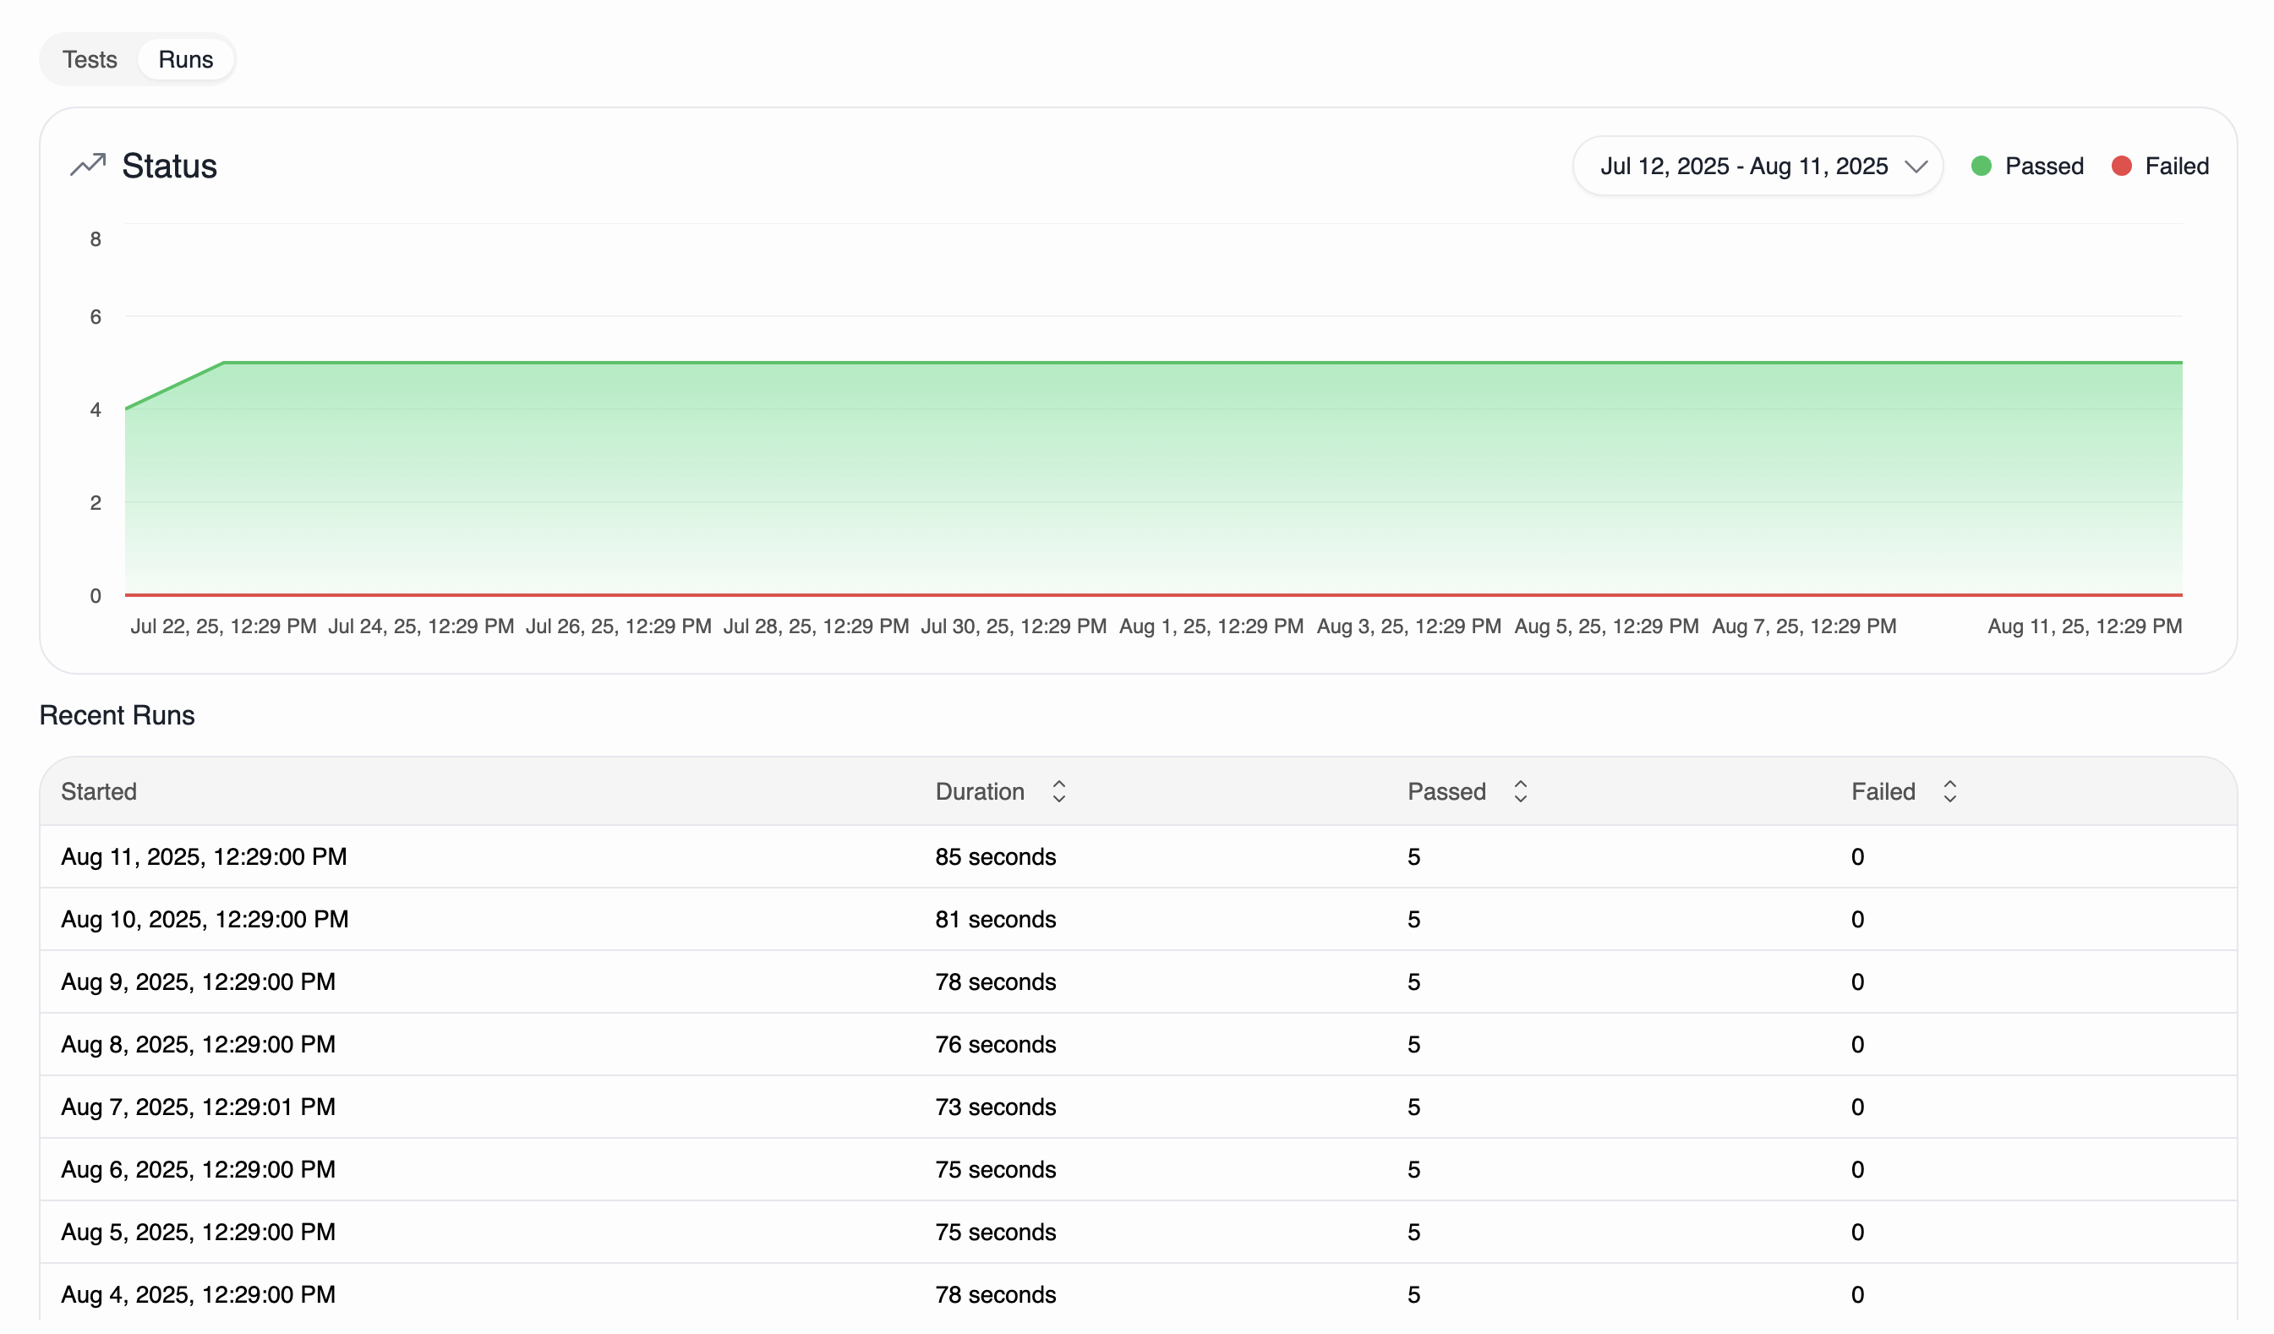Click the Duration column header text
The height and width of the screenshot is (1334, 2274).
980,791
